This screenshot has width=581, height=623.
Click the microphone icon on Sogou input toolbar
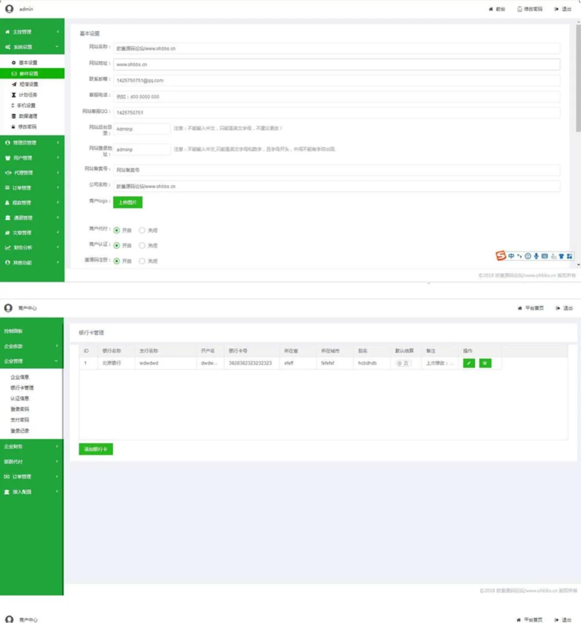point(536,256)
